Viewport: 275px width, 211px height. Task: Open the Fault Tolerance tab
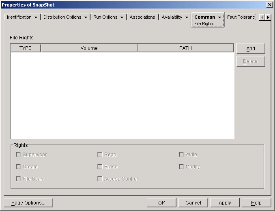[241, 17]
